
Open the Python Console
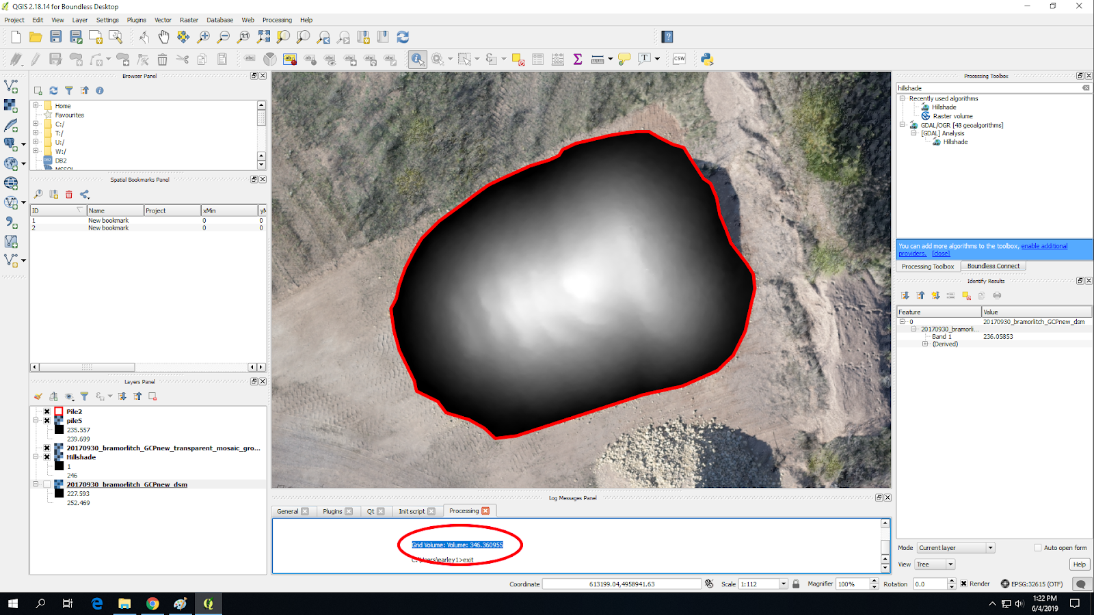coord(707,59)
